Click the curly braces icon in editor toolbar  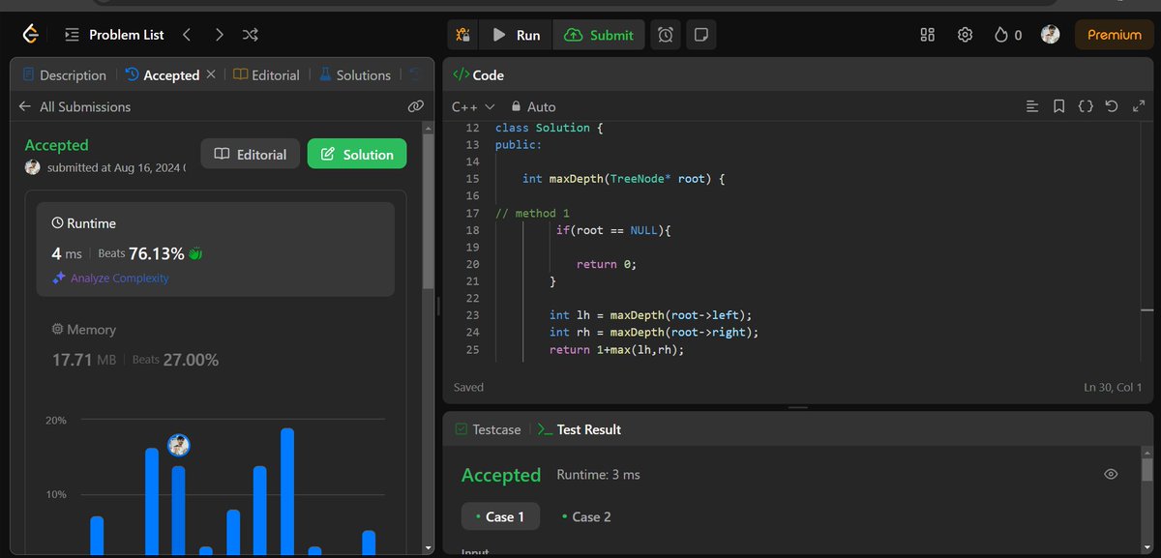click(x=1086, y=106)
